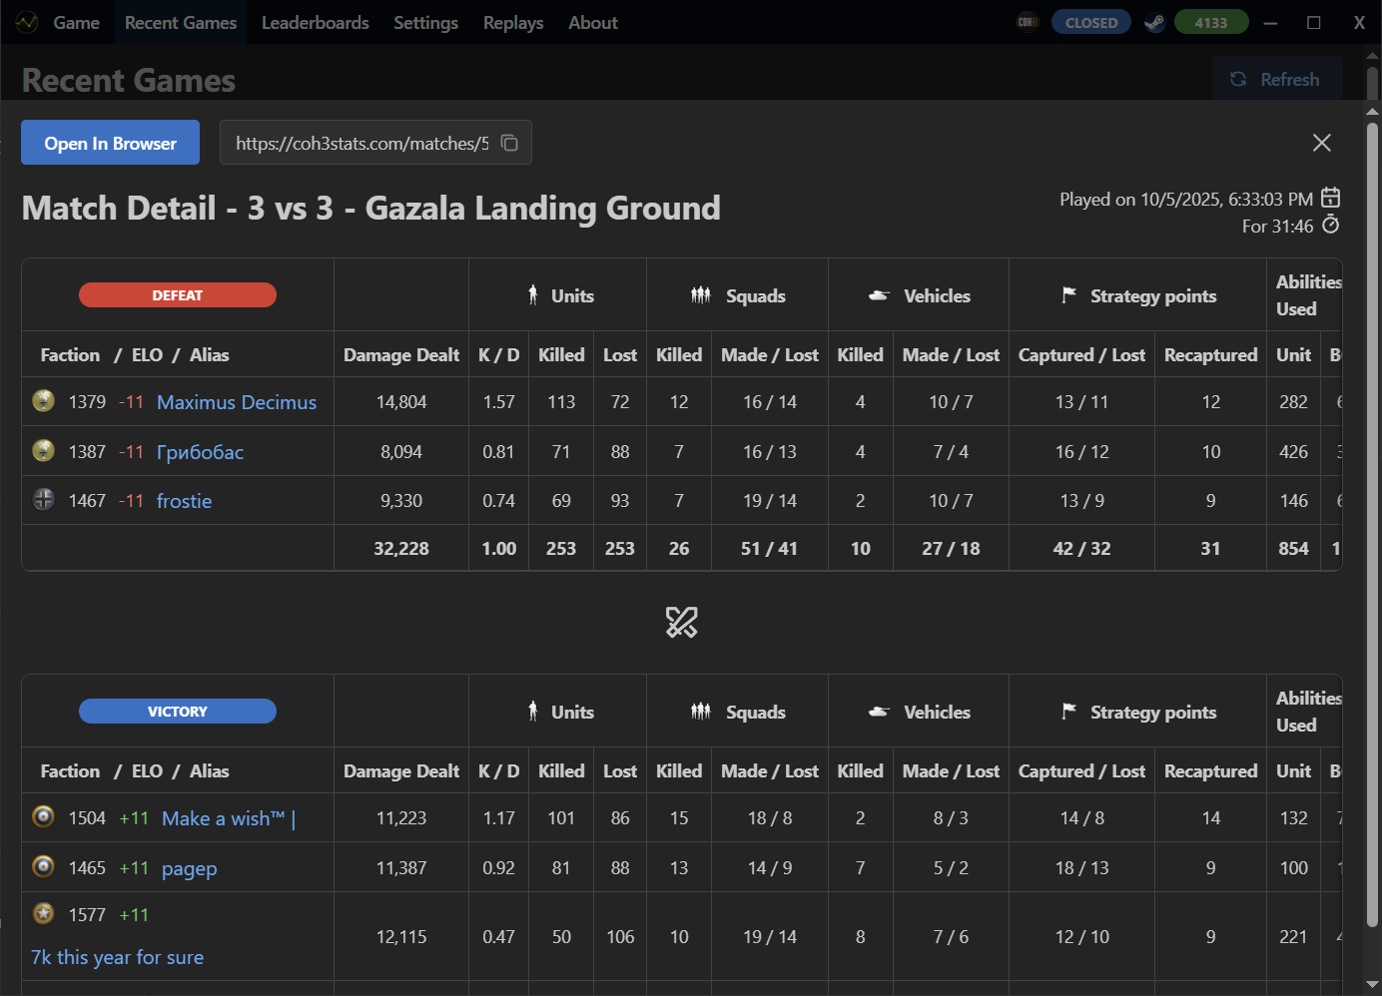This screenshot has height=996, width=1382.
Task: Open Maximus Decimus player profile link
Action: tap(237, 402)
